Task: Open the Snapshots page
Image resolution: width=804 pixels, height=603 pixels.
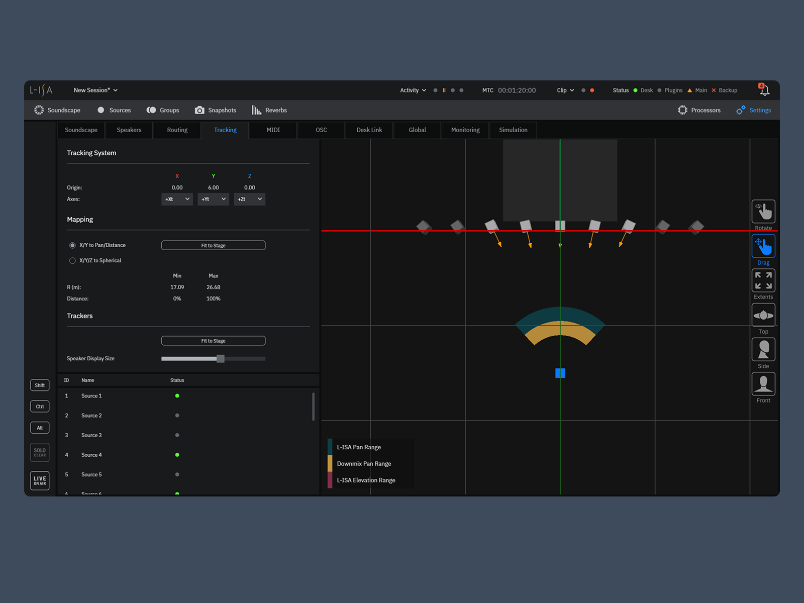Action: (216, 110)
